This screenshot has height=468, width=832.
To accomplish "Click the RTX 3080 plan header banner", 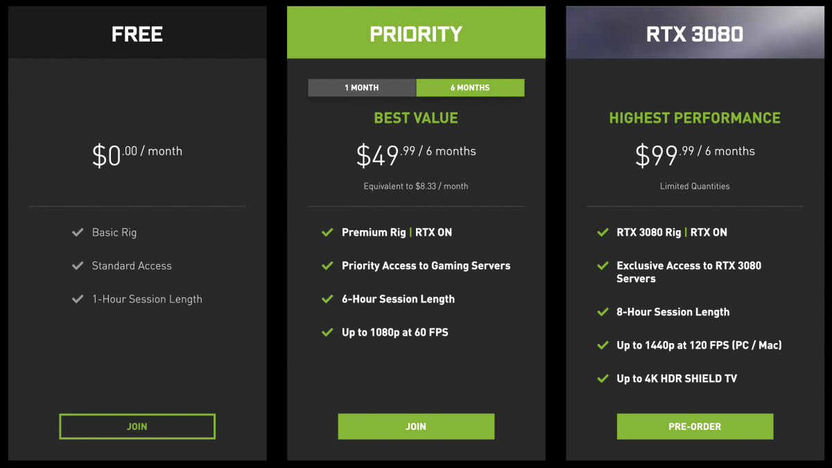I will 695,33.
